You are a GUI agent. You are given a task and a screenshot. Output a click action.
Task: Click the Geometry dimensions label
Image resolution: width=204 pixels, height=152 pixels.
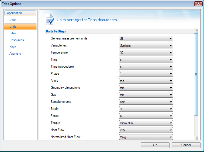[65, 88]
